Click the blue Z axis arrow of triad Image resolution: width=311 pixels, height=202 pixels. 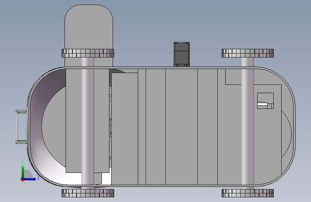click(x=30, y=179)
